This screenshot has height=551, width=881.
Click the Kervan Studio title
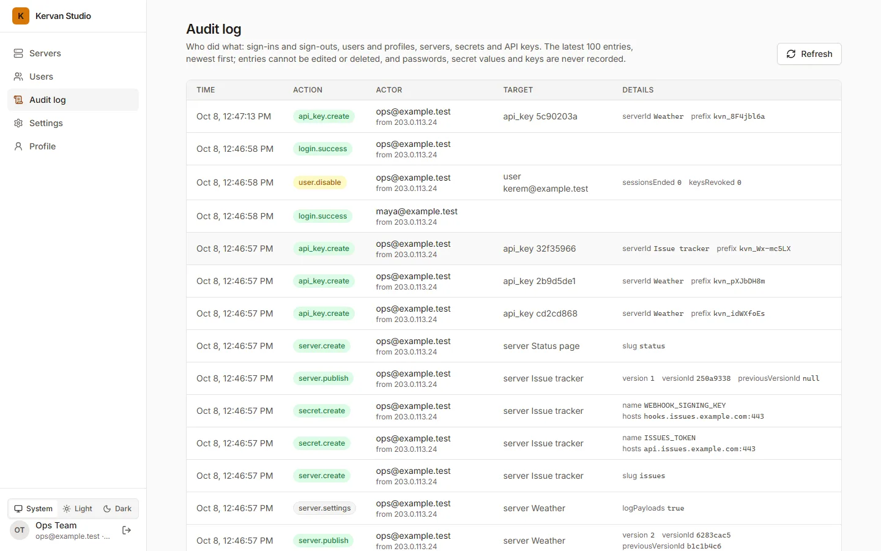click(x=63, y=16)
